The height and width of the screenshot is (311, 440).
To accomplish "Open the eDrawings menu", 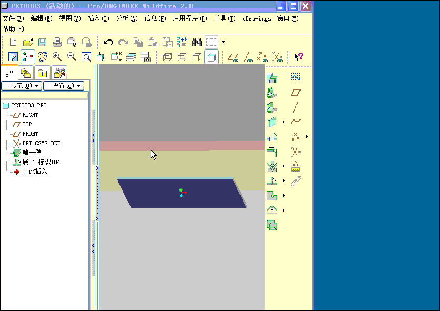I will pos(257,19).
